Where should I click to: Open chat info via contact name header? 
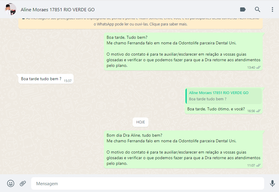pyautogui.click(x=58, y=9)
